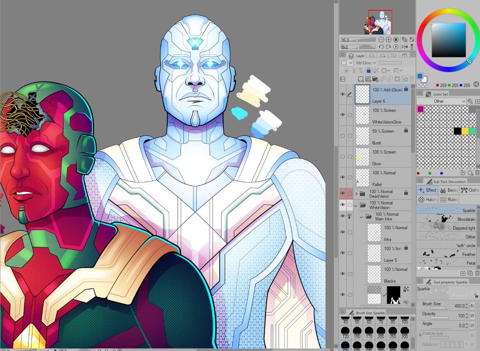Hide the Pallet layer

342,177
